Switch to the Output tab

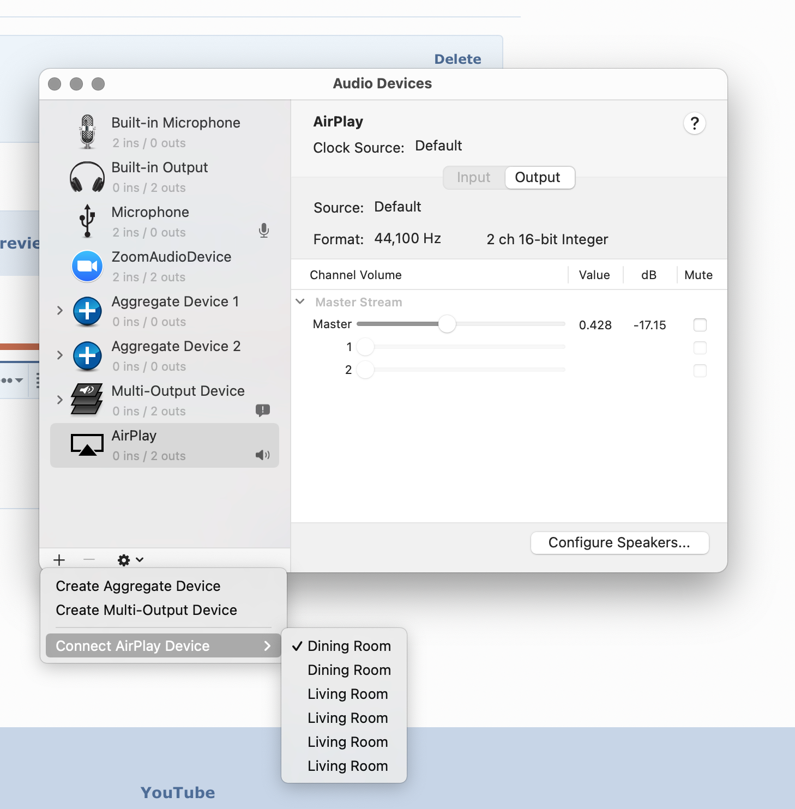[540, 177]
